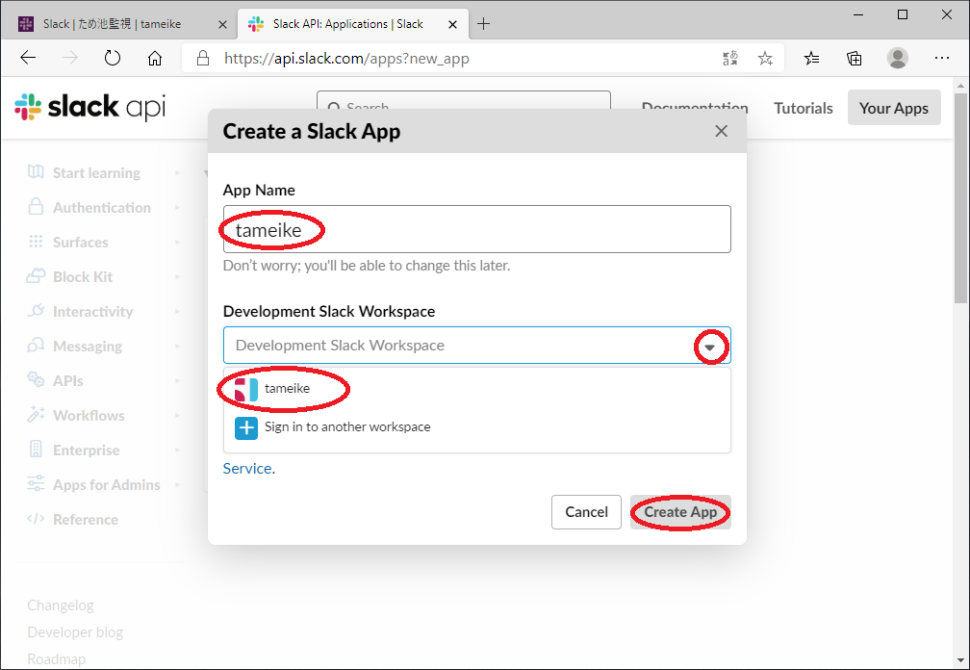Reload the page with refresh icon
The height and width of the screenshot is (670, 970).
click(113, 59)
